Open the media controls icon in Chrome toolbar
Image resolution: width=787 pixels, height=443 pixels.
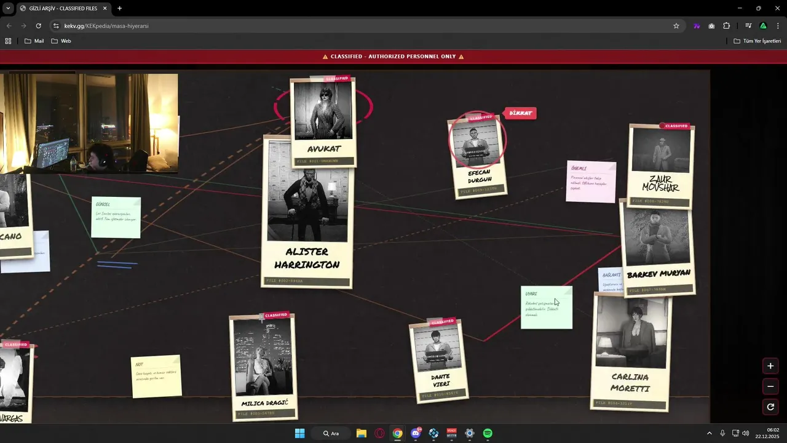tap(748, 26)
